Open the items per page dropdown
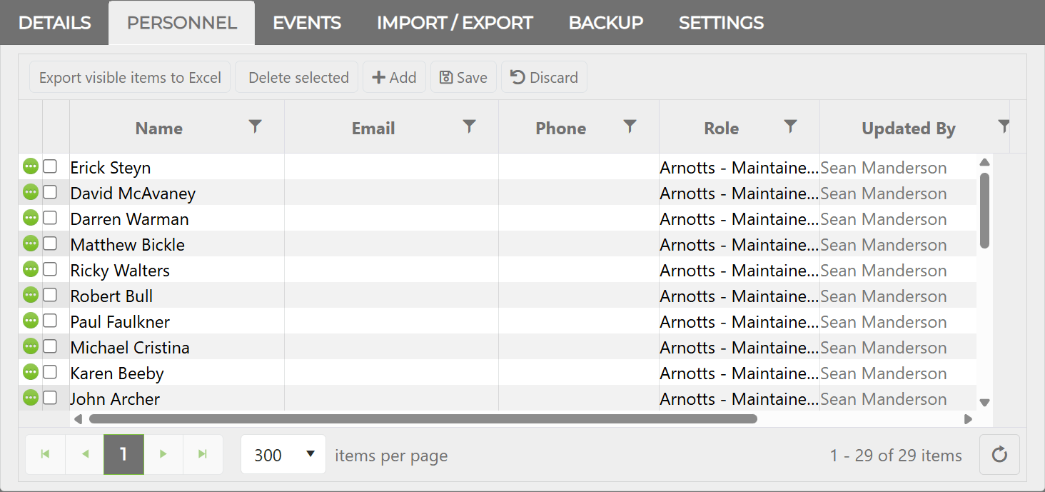Viewport: 1045px width, 492px height. pyautogui.click(x=283, y=454)
